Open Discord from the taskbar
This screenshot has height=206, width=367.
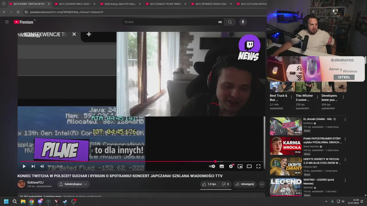[40, 201]
